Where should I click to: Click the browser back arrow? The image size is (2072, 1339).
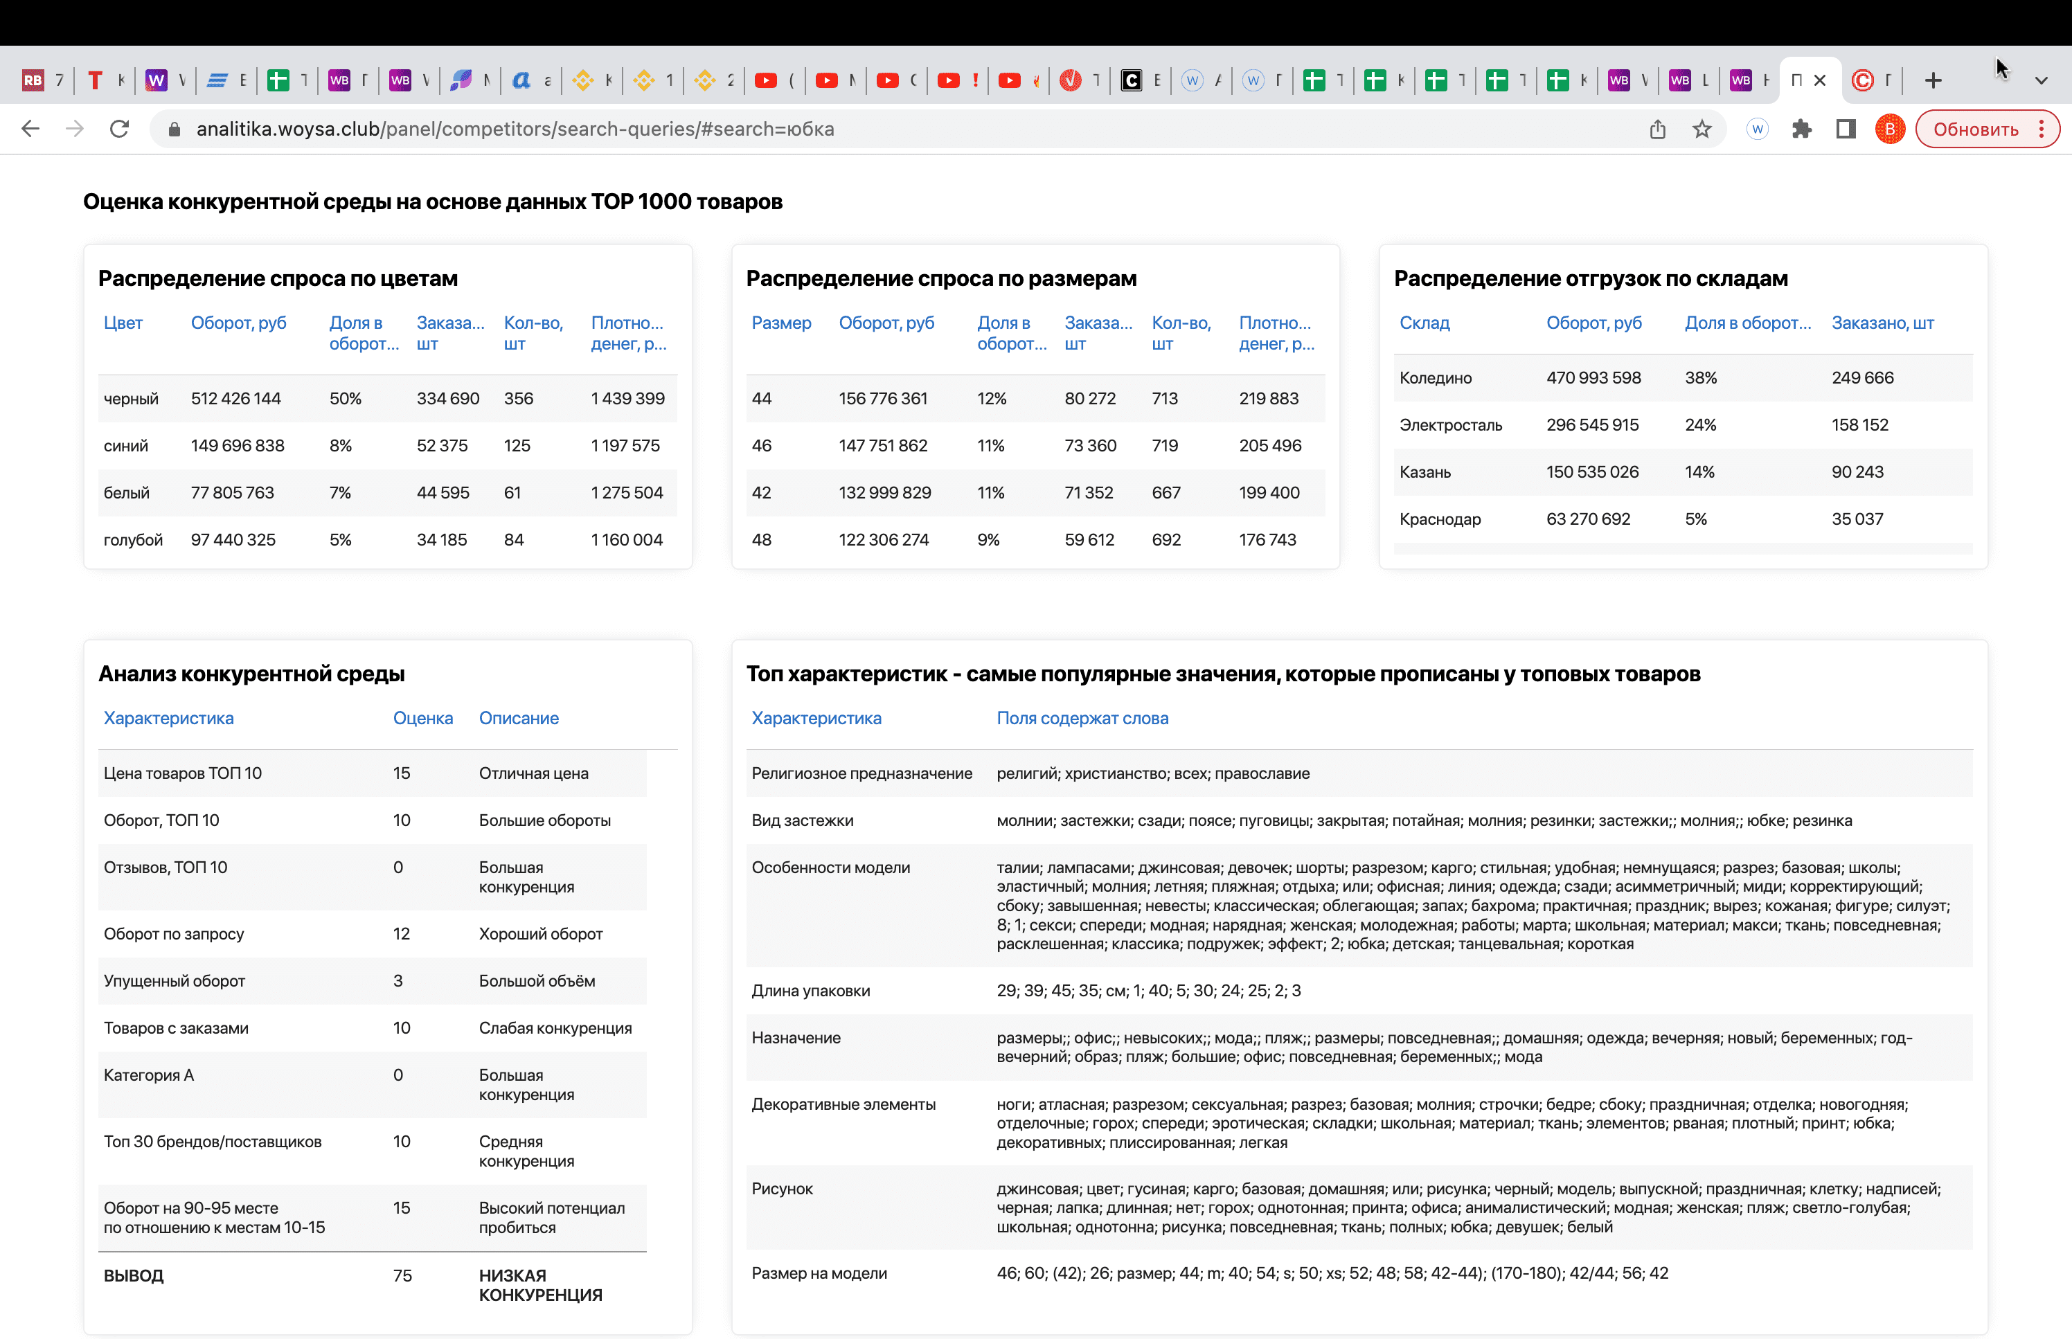(30, 129)
